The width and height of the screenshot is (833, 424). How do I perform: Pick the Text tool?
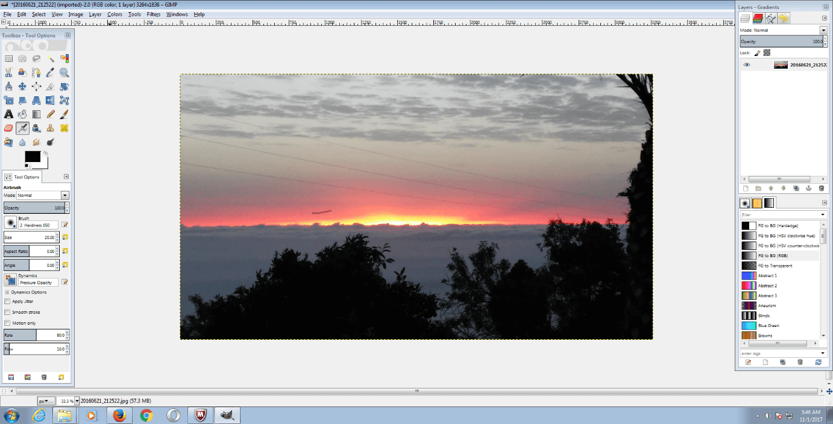[9, 114]
